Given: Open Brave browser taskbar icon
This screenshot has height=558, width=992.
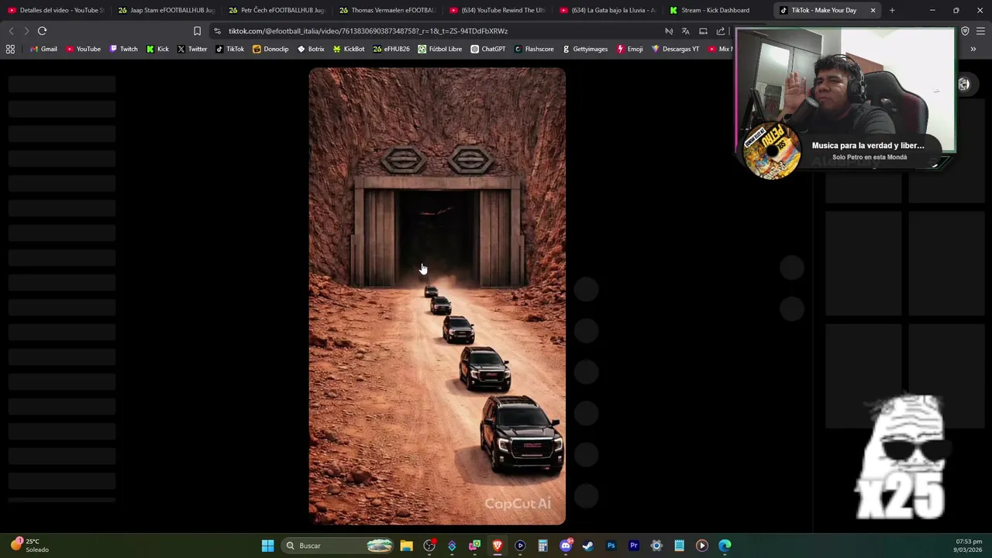Looking at the screenshot, I should pyautogui.click(x=498, y=546).
